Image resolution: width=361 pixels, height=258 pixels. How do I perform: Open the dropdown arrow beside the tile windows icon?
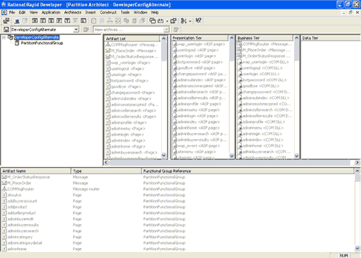(x=167, y=21)
